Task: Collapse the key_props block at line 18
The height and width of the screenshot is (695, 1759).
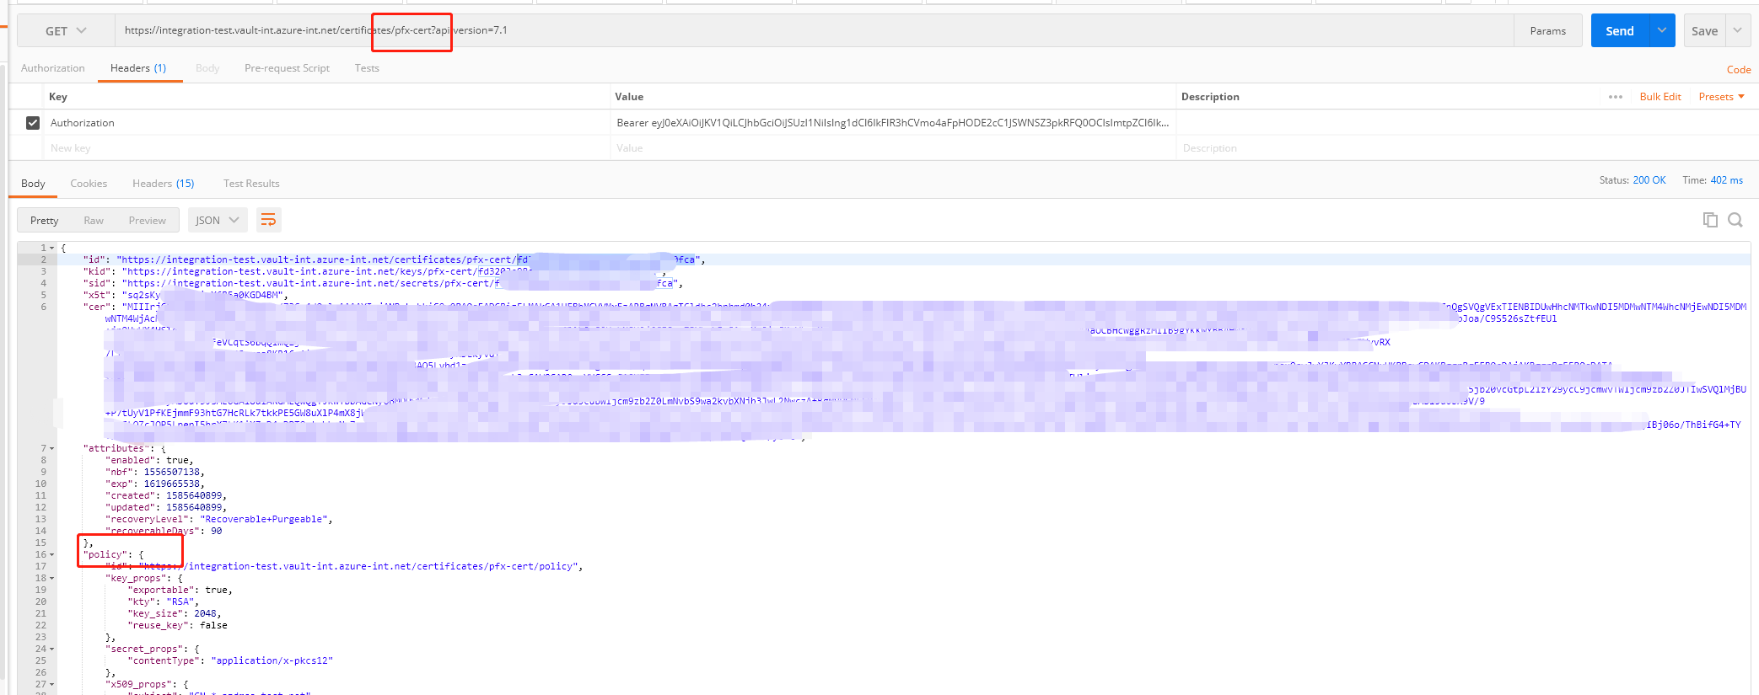Action: pos(52,579)
